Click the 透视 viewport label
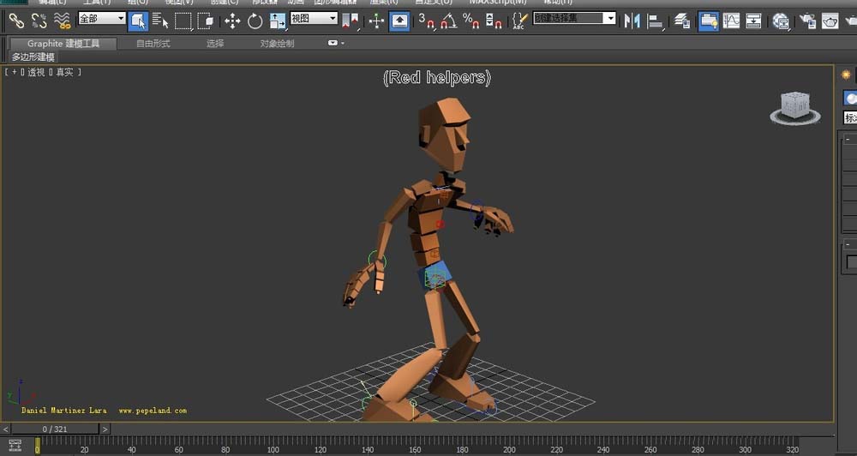857x456 pixels. coord(36,73)
